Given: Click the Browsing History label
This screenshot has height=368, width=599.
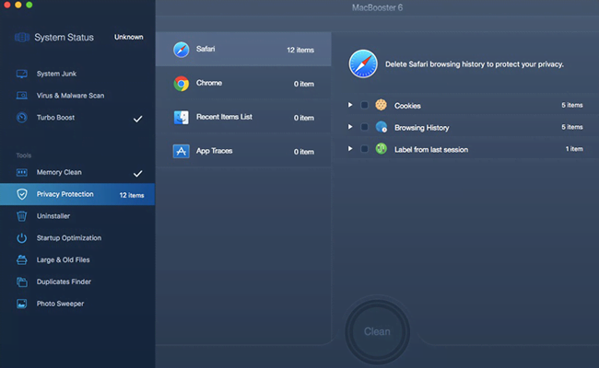Looking at the screenshot, I should click(422, 128).
